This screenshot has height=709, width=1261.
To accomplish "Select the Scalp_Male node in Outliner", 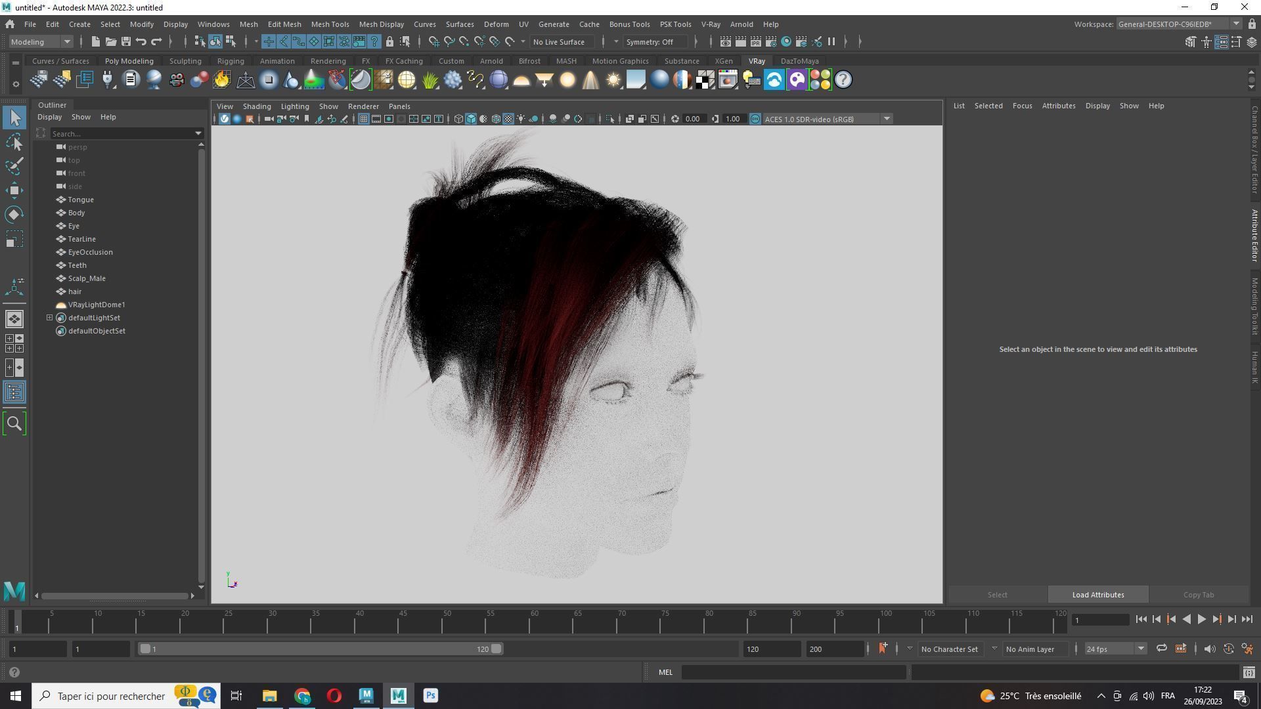I will pos(86,278).
